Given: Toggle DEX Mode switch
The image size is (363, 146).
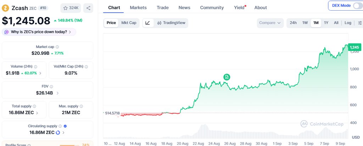Looking at the screenshot, I should coord(357,6).
